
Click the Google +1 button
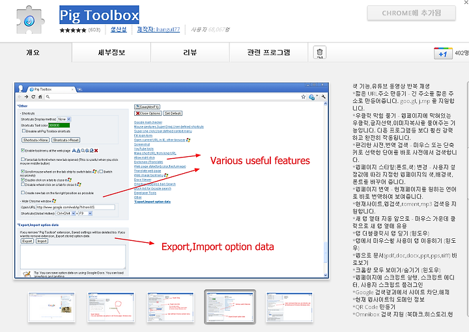point(443,53)
